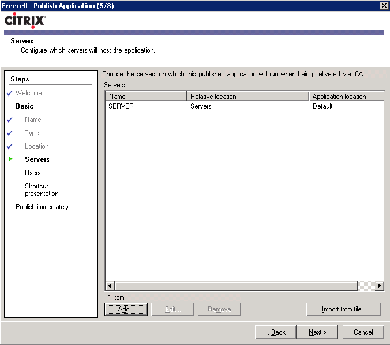Click the checkmark icon beside Name
The height and width of the screenshot is (345, 390).
pyautogui.click(x=10, y=120)
